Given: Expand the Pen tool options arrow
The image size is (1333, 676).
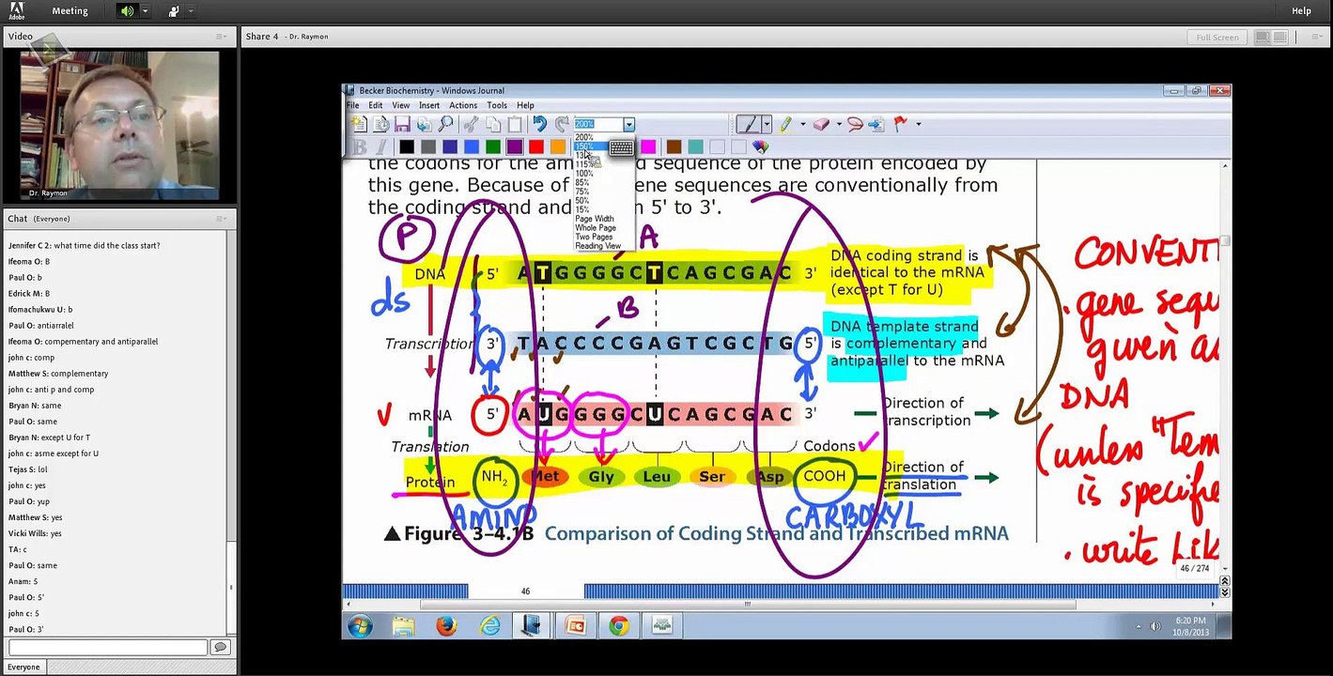Looking at the screenshot, I should click(x=767, y=124).
